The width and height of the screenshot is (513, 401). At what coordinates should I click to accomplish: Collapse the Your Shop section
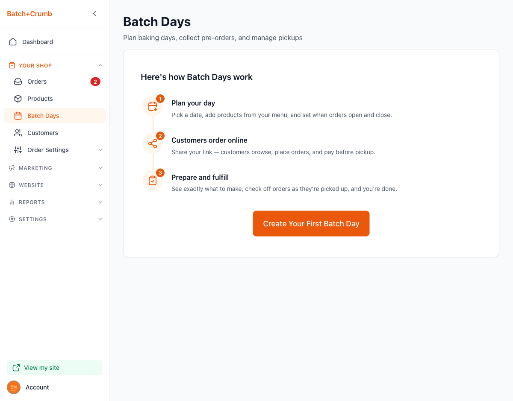[x=100, y=65]
